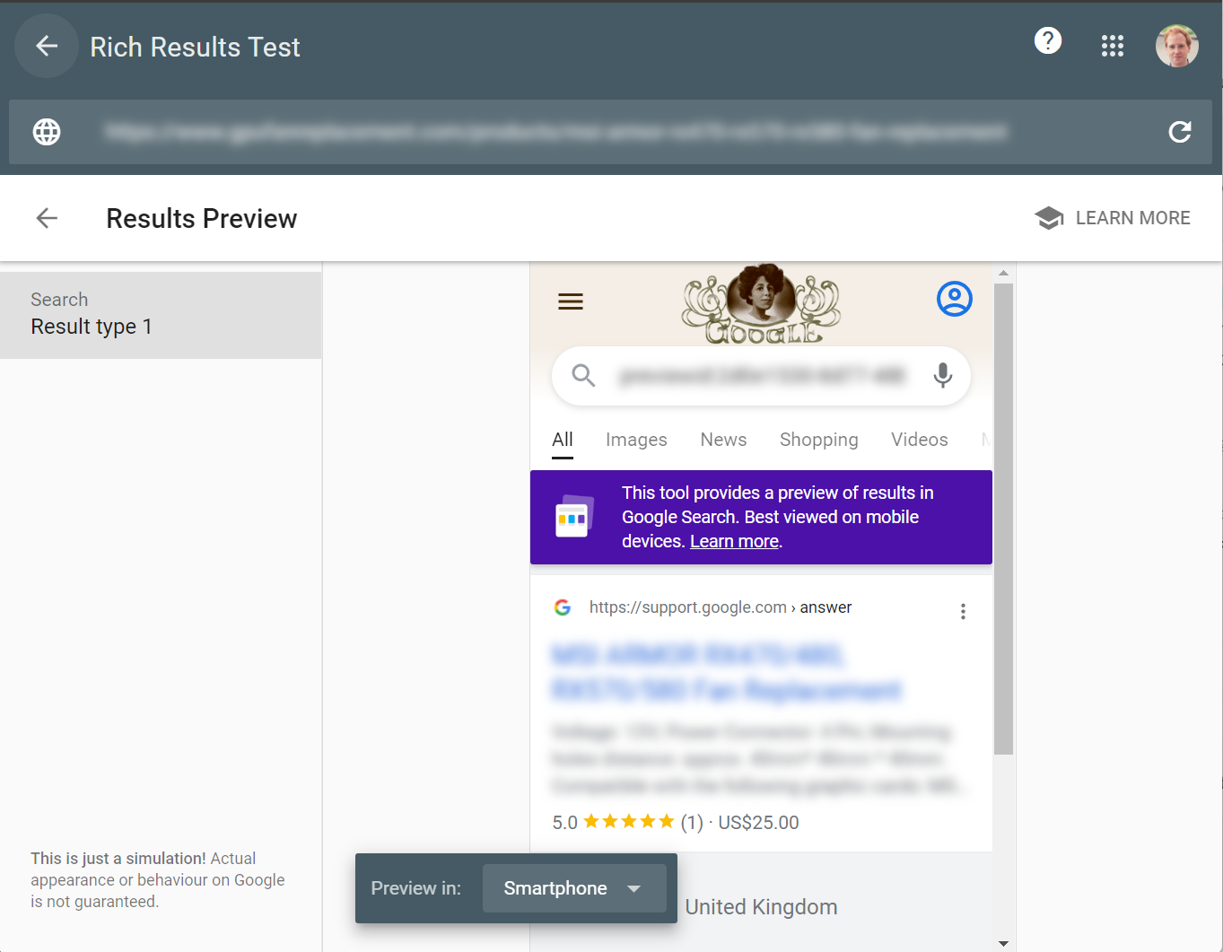This screenshot has width=1223, height=952.
Task: Switch to the Shopping tab
Action: click(x=818, y=440)
